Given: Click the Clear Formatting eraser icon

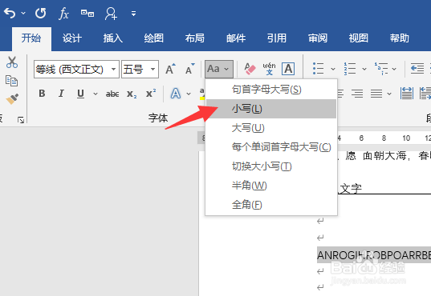Looking at the screenshot, I should [x=250, y=69].
